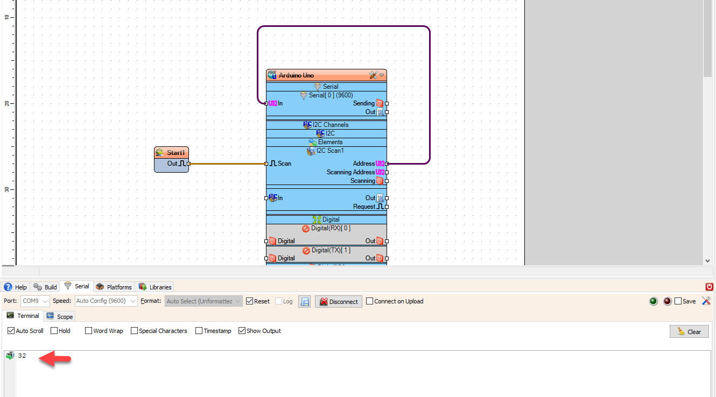Click the Start1 component icon
This screenshot has height=397, width=716.
[x=161, y=152]
